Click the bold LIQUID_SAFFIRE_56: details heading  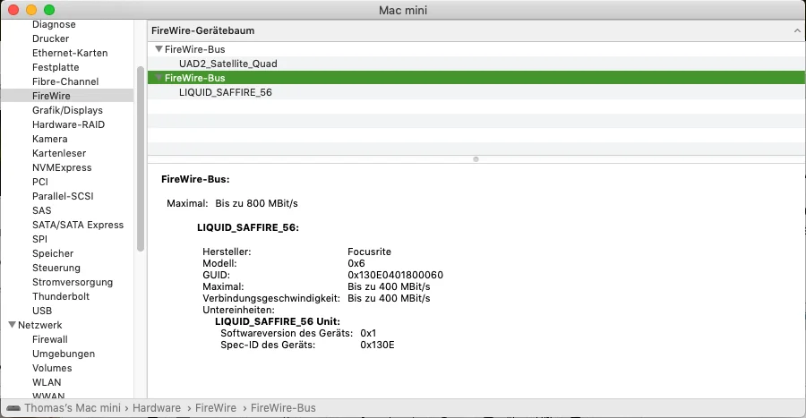(248, 227)
